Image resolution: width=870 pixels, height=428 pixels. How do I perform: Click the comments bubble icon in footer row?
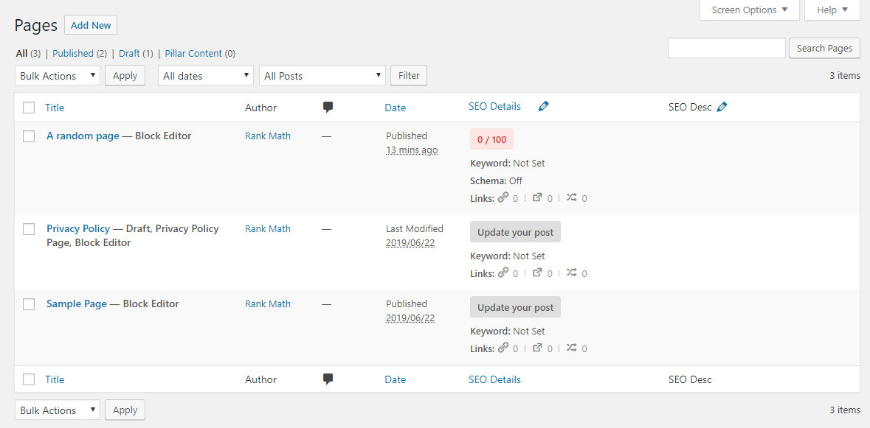click(328, 379)
